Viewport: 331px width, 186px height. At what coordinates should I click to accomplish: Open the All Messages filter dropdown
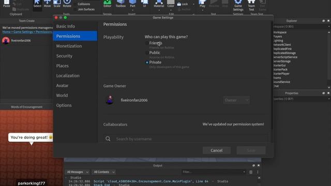[x=77, y=172]
